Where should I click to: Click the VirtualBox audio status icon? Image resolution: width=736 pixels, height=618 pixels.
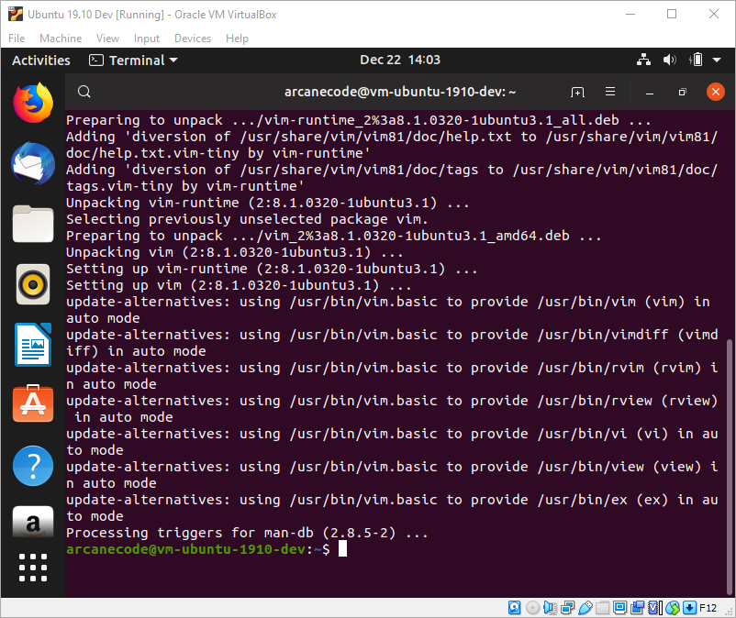(x=550, y=608)
